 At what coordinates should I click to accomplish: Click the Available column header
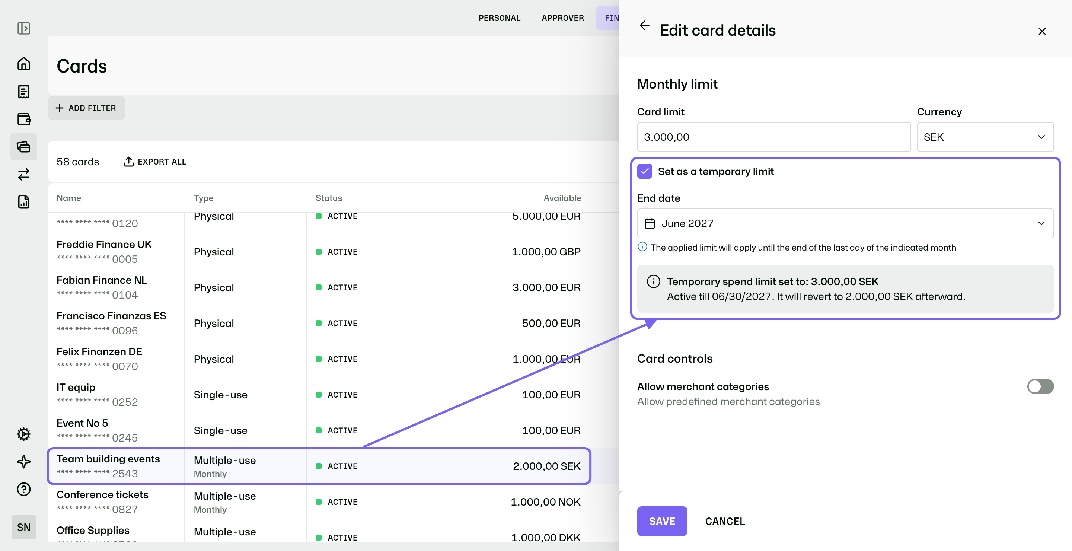coord(562,198)
